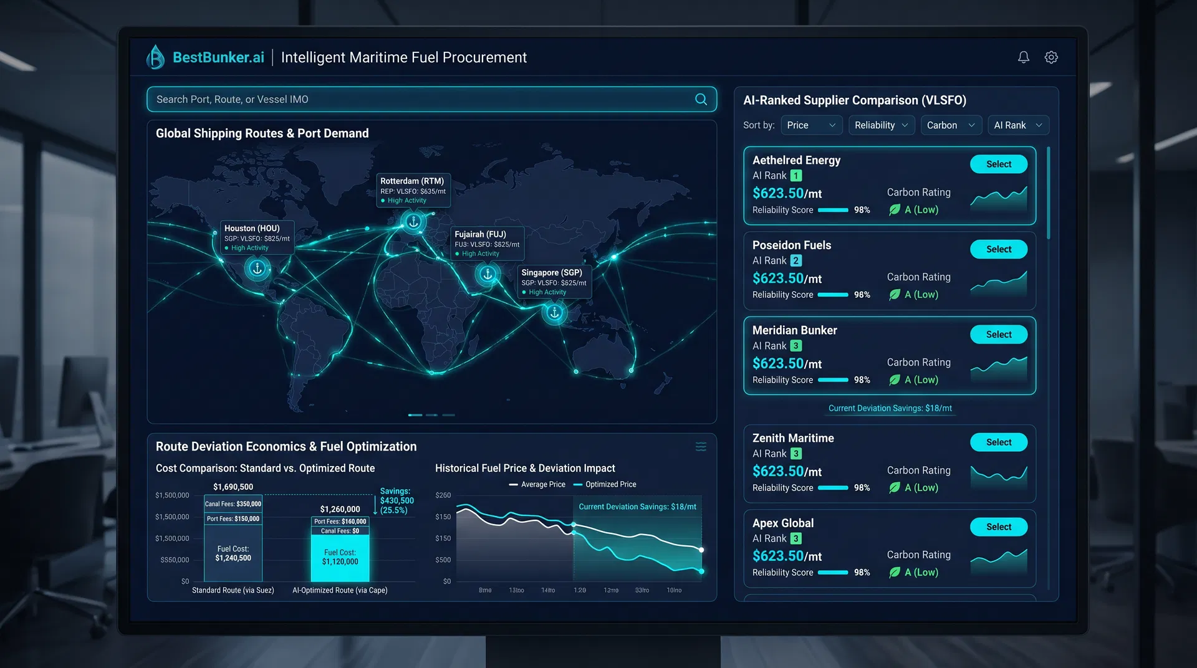
Task: Toggle the Average Price legend entry
Action: [x=537, y=484]
